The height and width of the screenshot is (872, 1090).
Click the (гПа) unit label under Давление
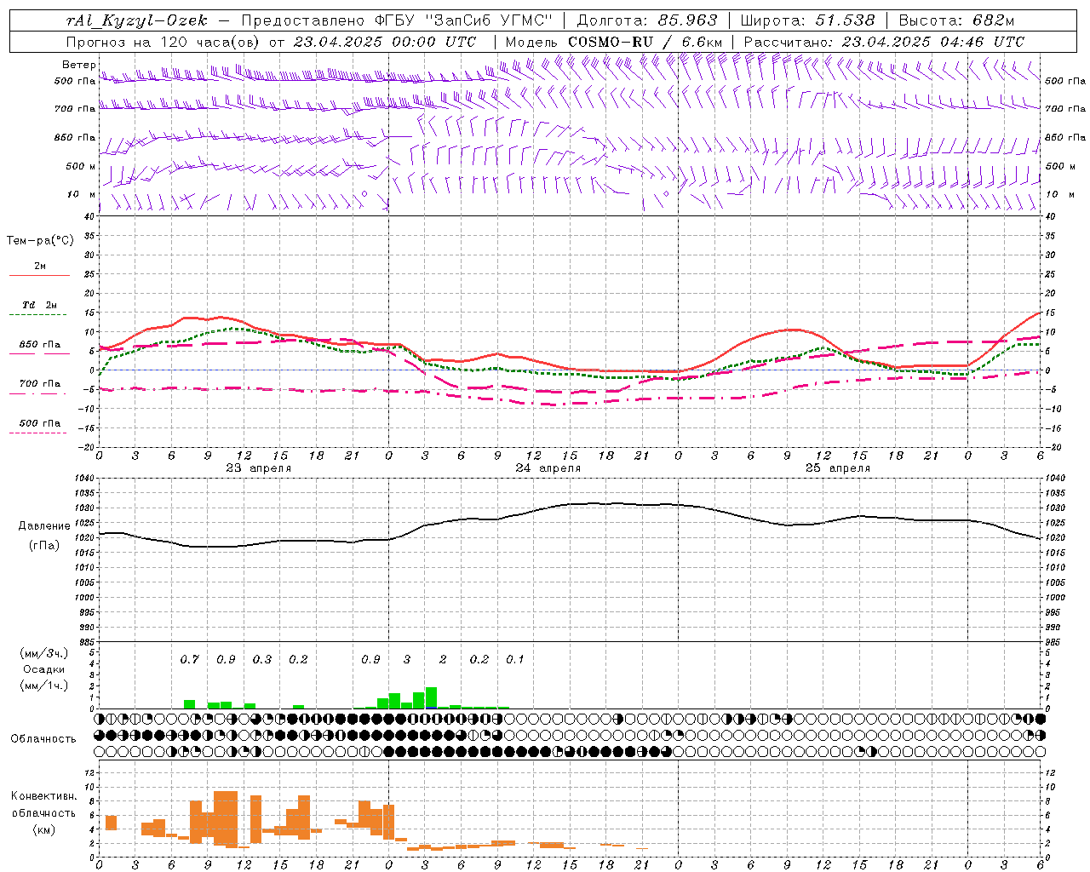pyautogui.click(x=44, y=546)
